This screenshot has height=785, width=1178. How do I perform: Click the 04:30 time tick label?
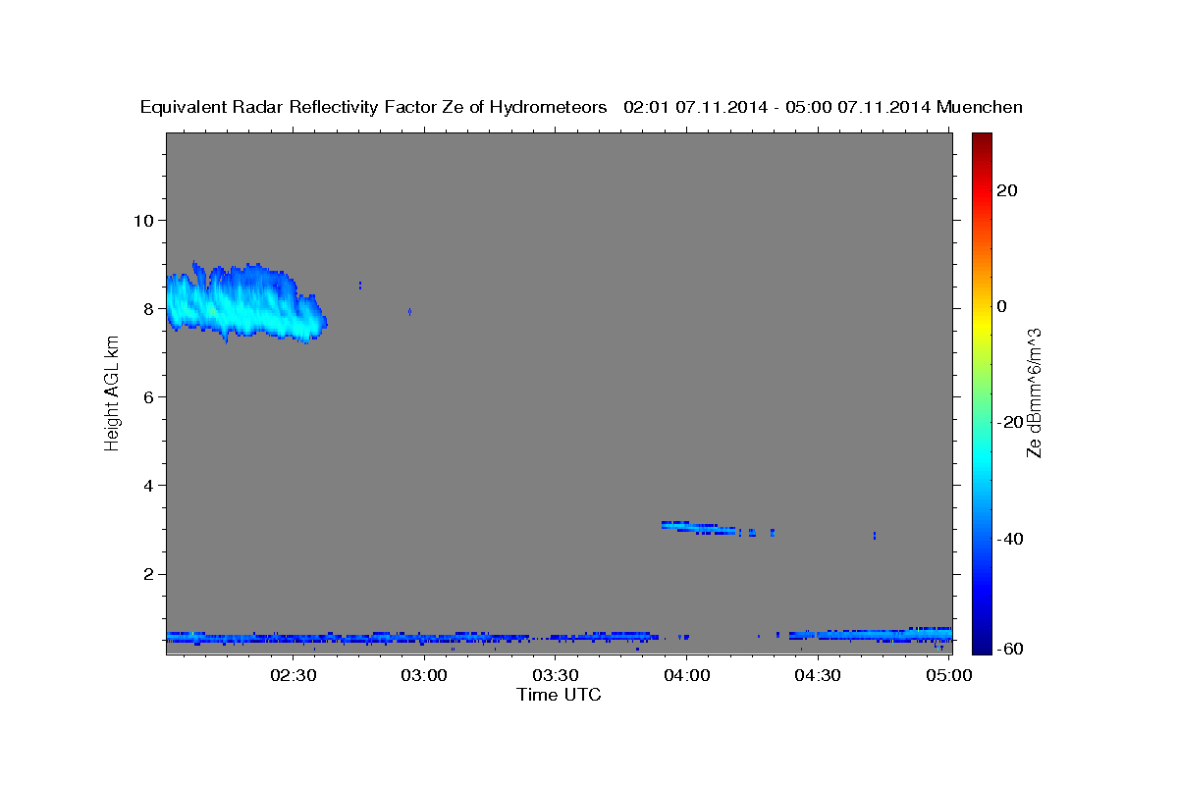pos(818,676)
